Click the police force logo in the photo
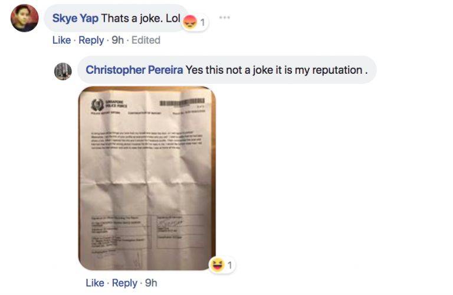453x295 pixels. (97, 104)
